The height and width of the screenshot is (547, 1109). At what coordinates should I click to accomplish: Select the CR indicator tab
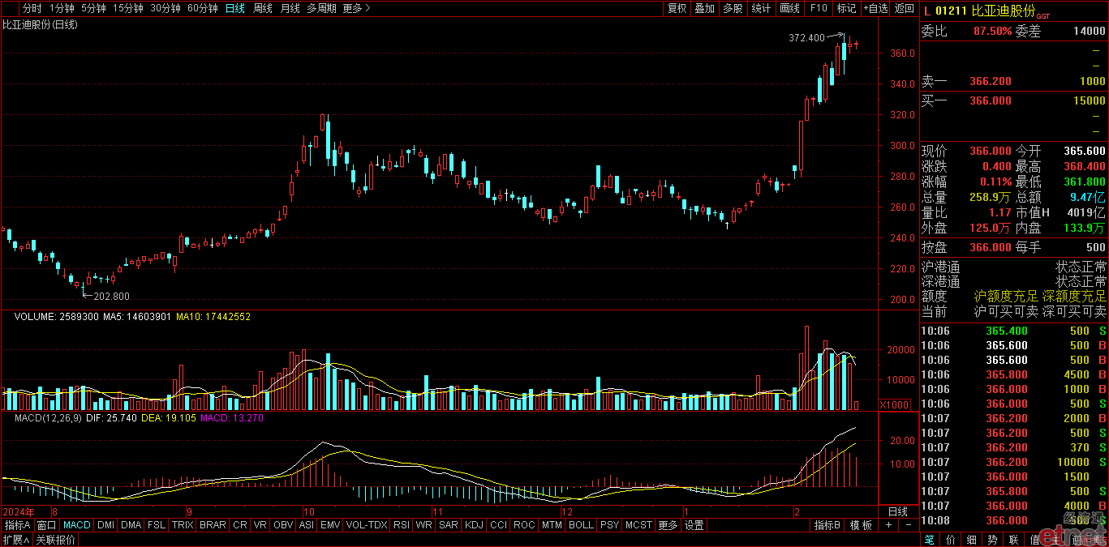click(240, 525)
